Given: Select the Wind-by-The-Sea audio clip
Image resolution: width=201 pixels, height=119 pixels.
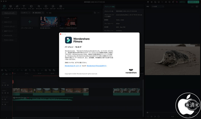Looking at the screenshot, I should point(43,99).
